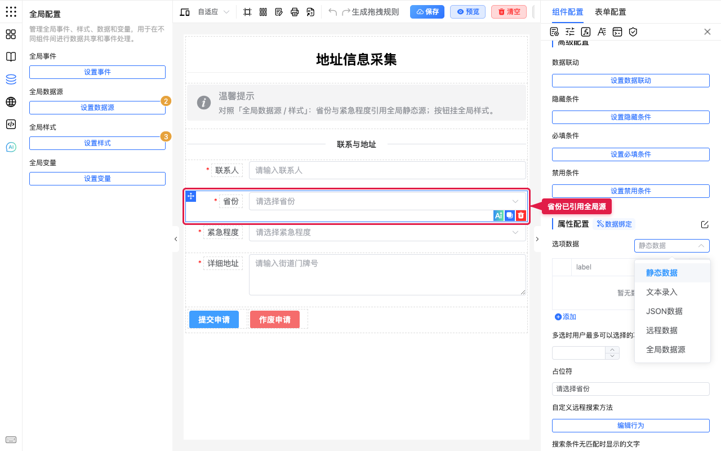
Task: Click the move handle on 省份 field
Action: [x=191, y=196]
